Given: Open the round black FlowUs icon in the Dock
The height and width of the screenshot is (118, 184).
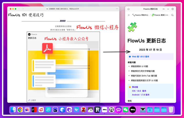Looking at the screenshot, I should pyautogui.click(x=133, y=110).
